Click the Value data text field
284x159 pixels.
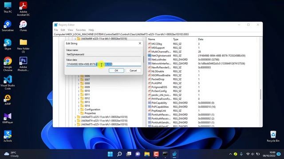(103, 64)
